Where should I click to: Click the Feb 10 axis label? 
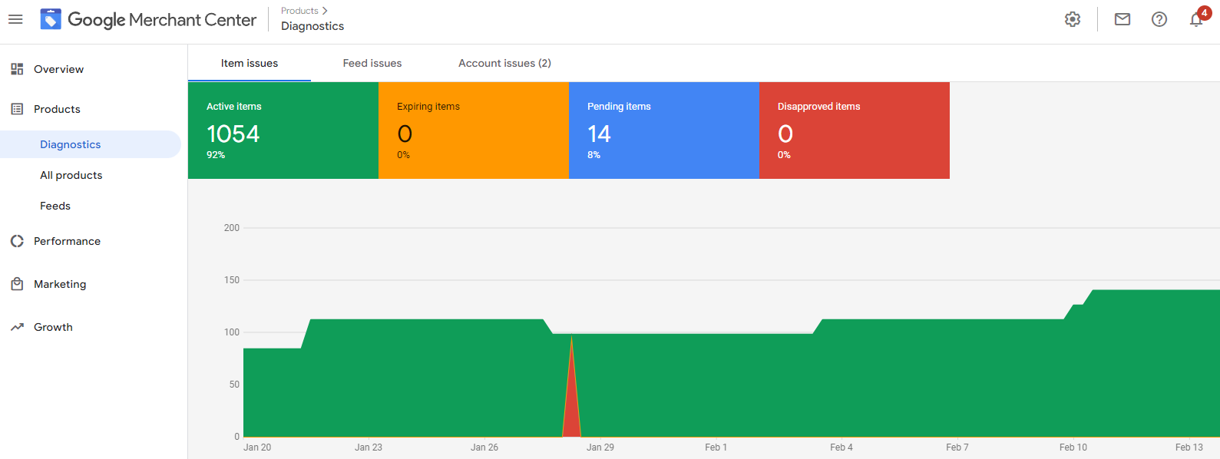click(x=1073, y=447)
